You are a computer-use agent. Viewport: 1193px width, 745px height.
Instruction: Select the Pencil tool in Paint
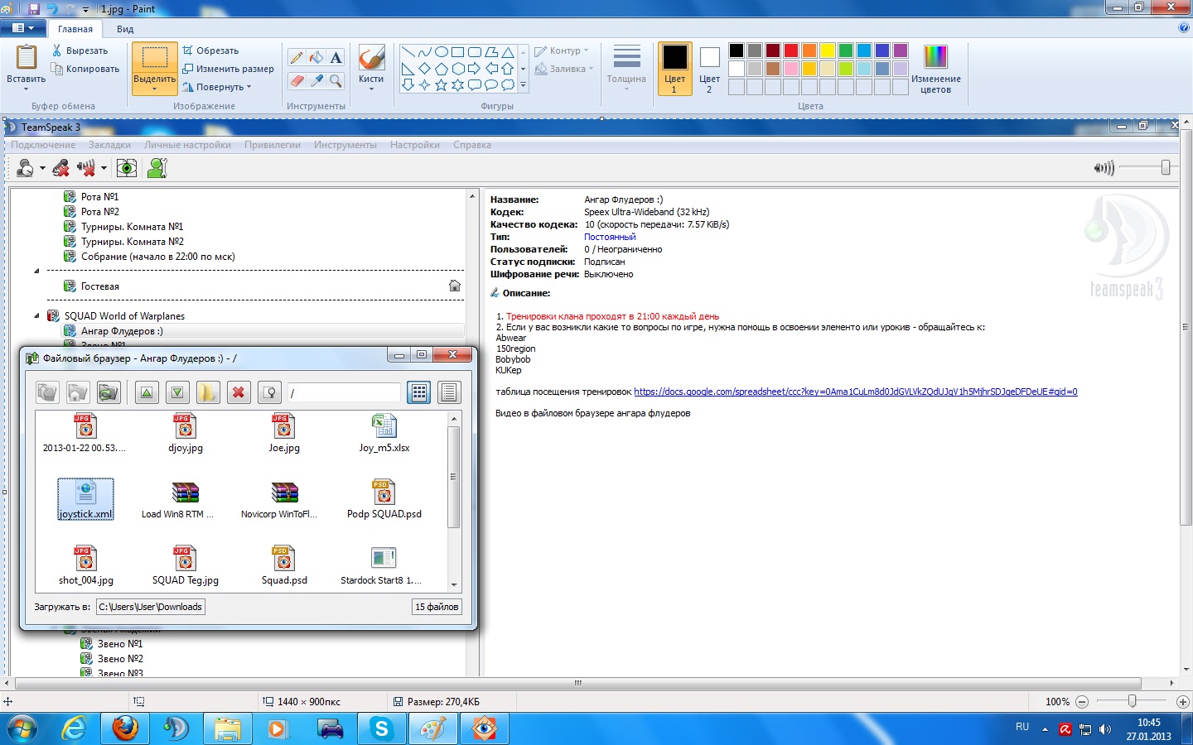pyautogui.click(x=296, y=57)
